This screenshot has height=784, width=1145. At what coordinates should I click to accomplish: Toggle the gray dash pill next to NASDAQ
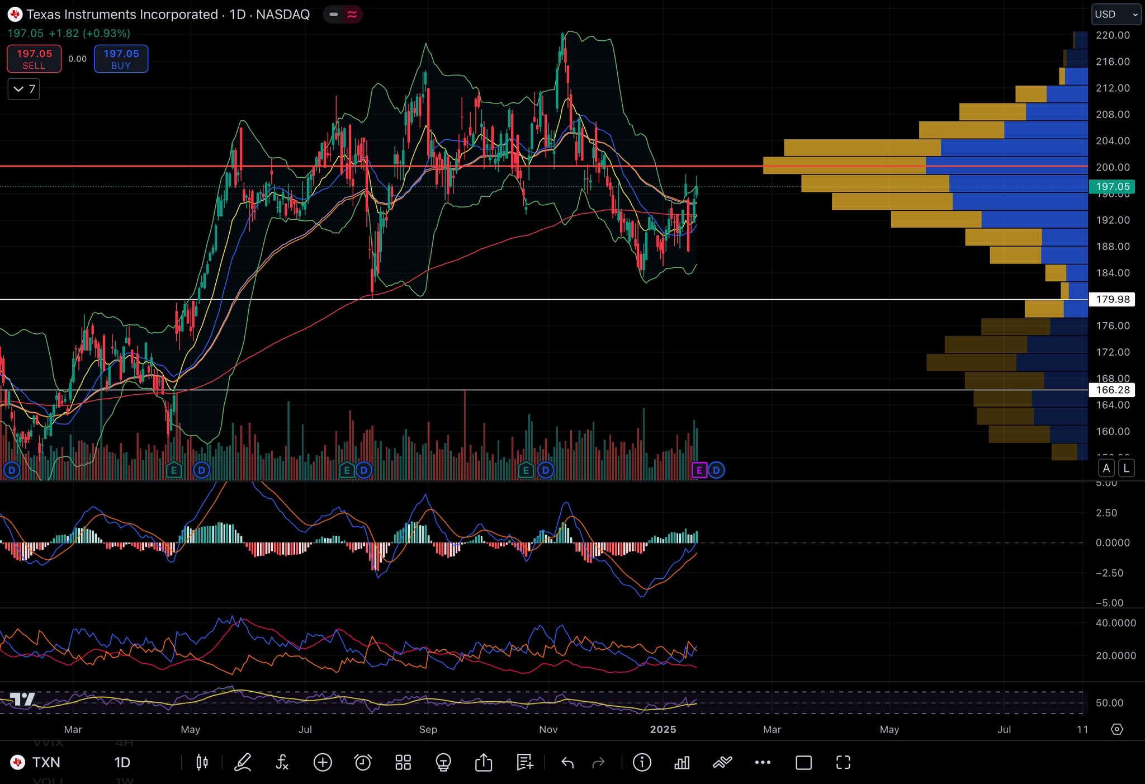click(x=334, y=15)
